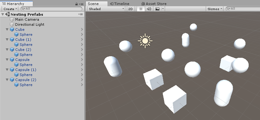The height and width of the screenshot is (120, 260).
Task: Open the Asset Store tab
Action: pyautogui.click(x=154, y=4)
